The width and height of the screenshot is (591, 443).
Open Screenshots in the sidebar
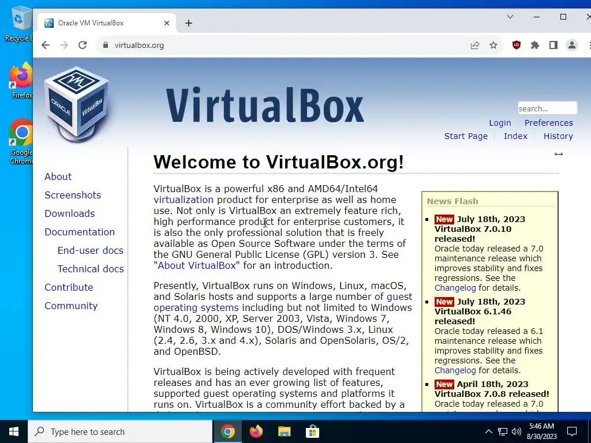click(x=73, y=195)
